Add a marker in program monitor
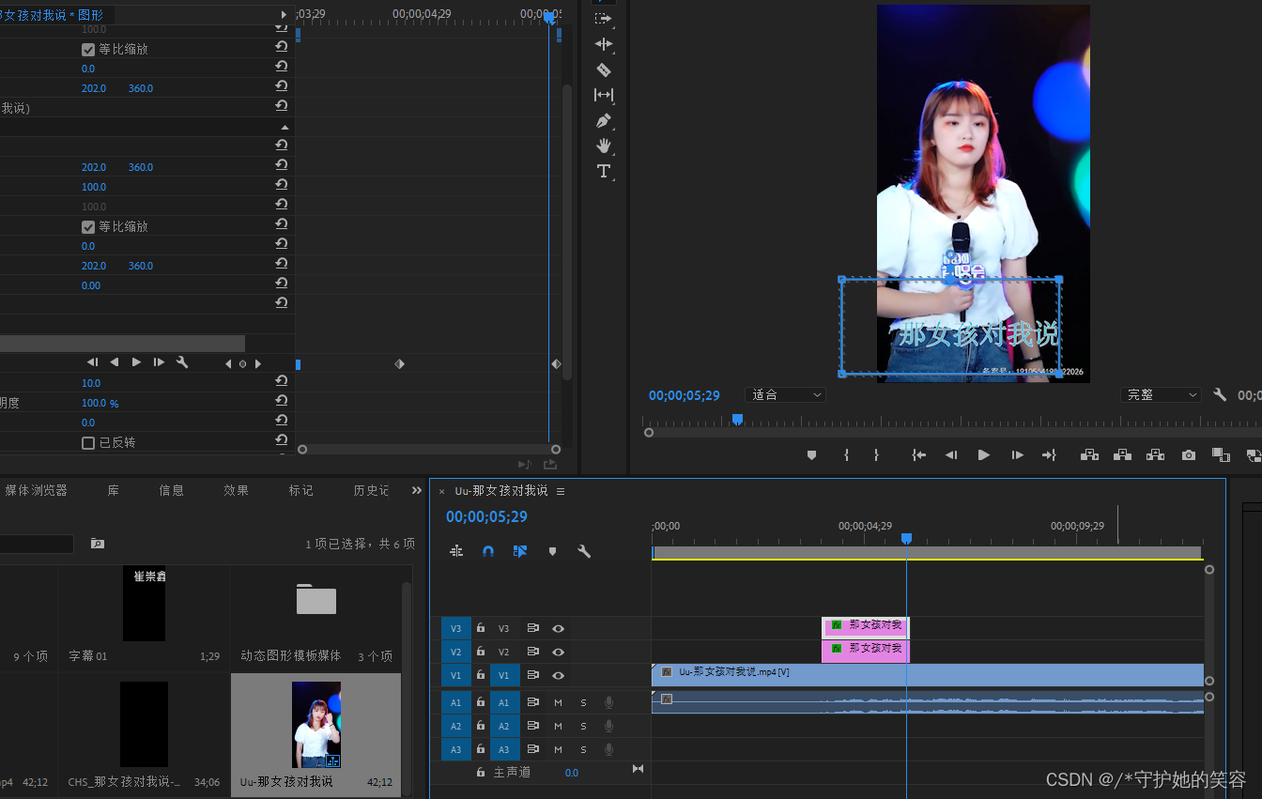The image size is (1262, 799). click(812, 454)
